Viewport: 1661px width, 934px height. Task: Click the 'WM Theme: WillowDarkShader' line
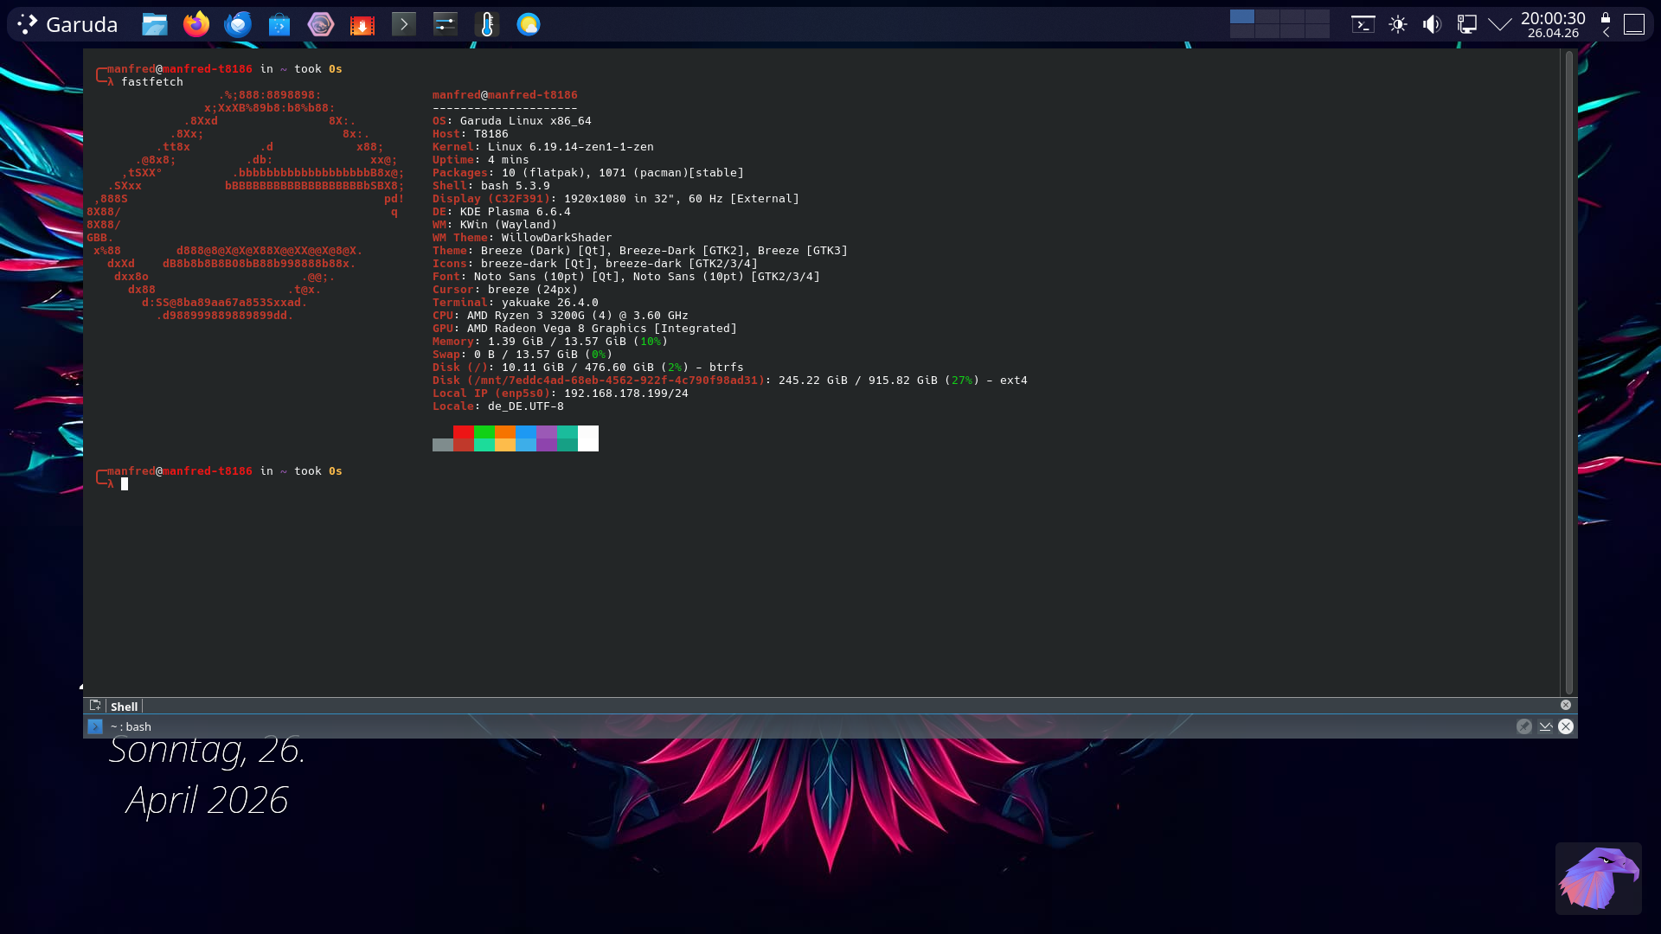tap(523, 238)
